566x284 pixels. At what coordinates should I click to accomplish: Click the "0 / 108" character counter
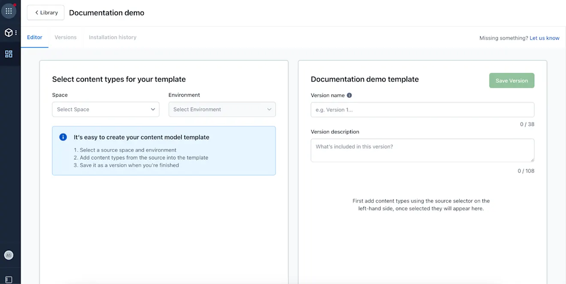coord(526,171)
